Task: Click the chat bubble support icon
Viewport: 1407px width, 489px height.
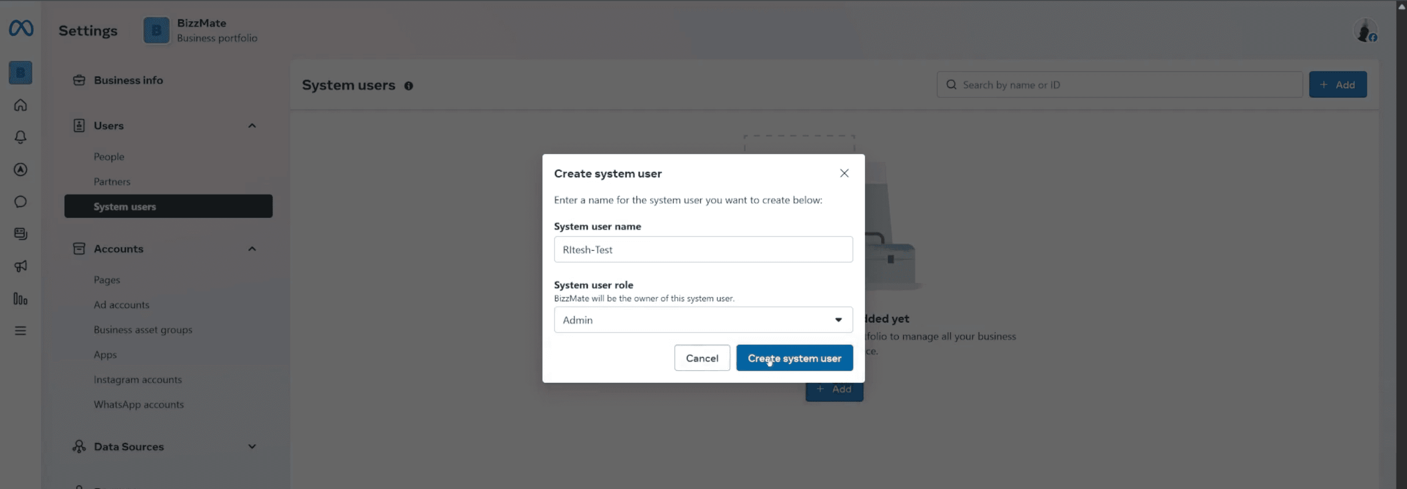Action: point(20,201)
